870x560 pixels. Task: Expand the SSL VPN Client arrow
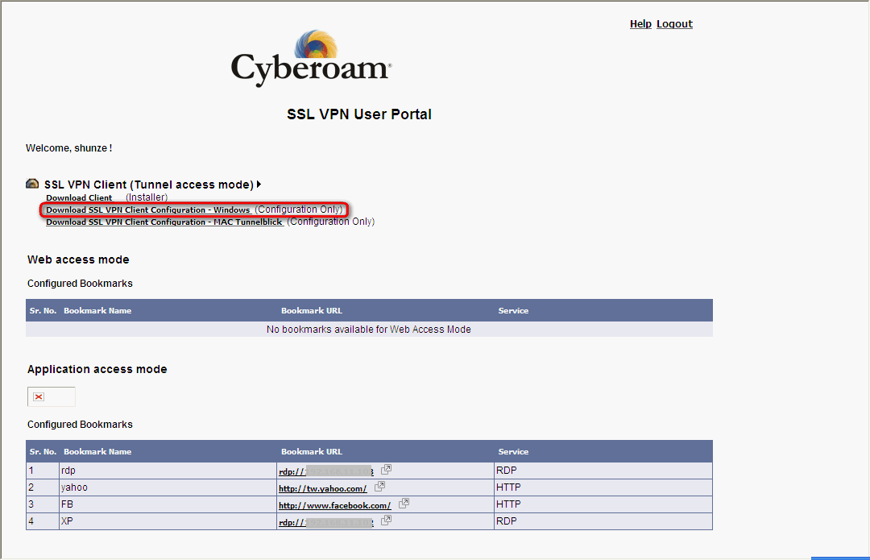coord(259,185)
